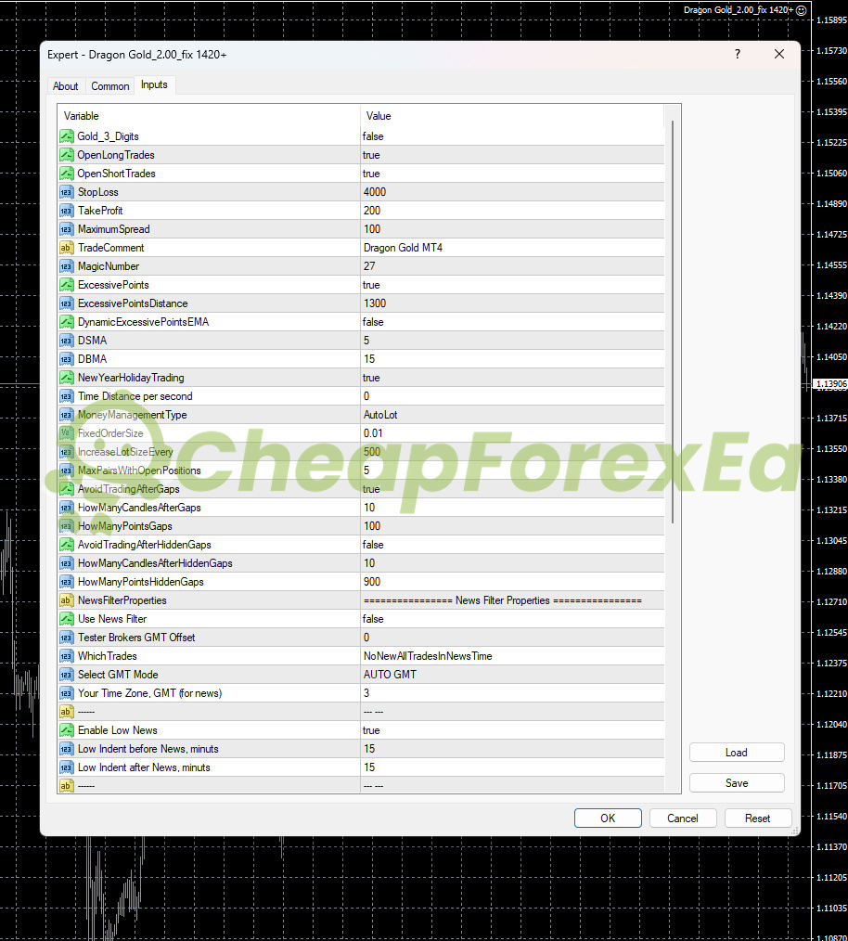Edit the StopLoss value 4000
This screenshot has height=941, width=848.
tap(512, 192)
